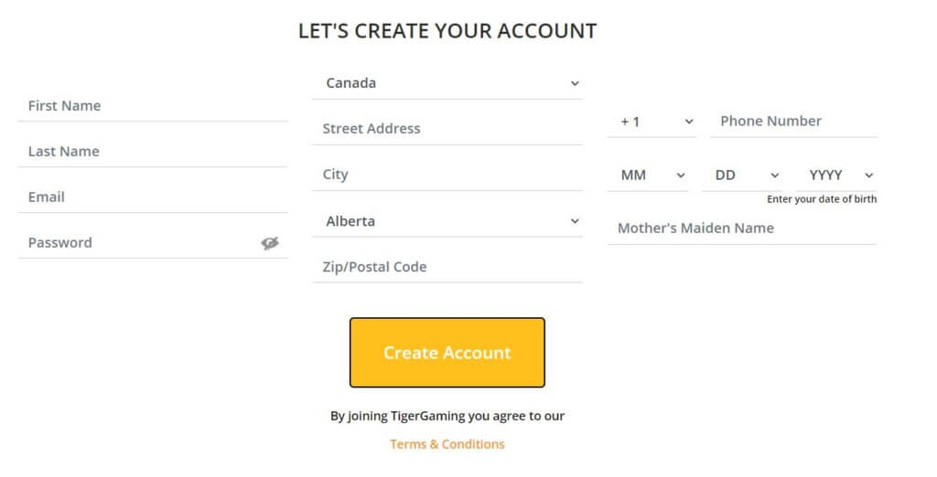Click the Phone Number field

pyautogui.click(x=793, y=122)
